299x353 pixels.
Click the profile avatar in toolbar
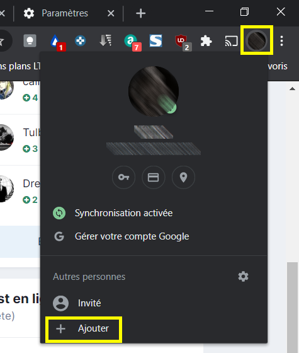click(x=257, y=40)
